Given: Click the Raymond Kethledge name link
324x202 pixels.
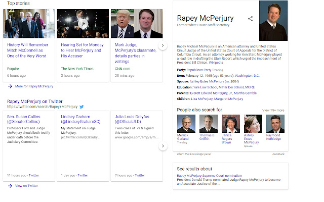Looking at the screenshot, I should pos(273,137).
